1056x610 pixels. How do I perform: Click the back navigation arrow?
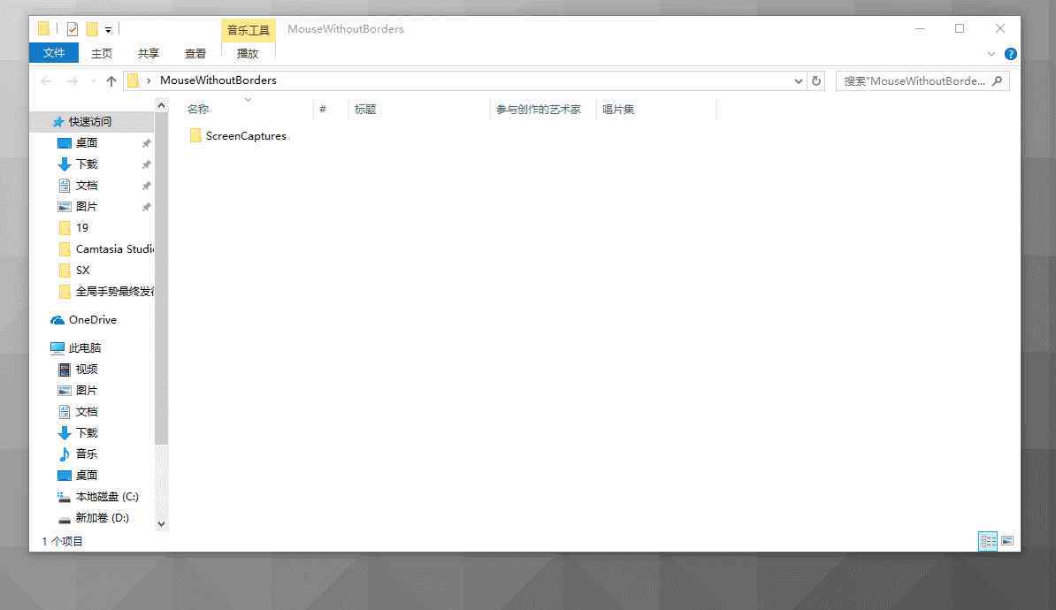pyautogui.click(x=47, y=80)
